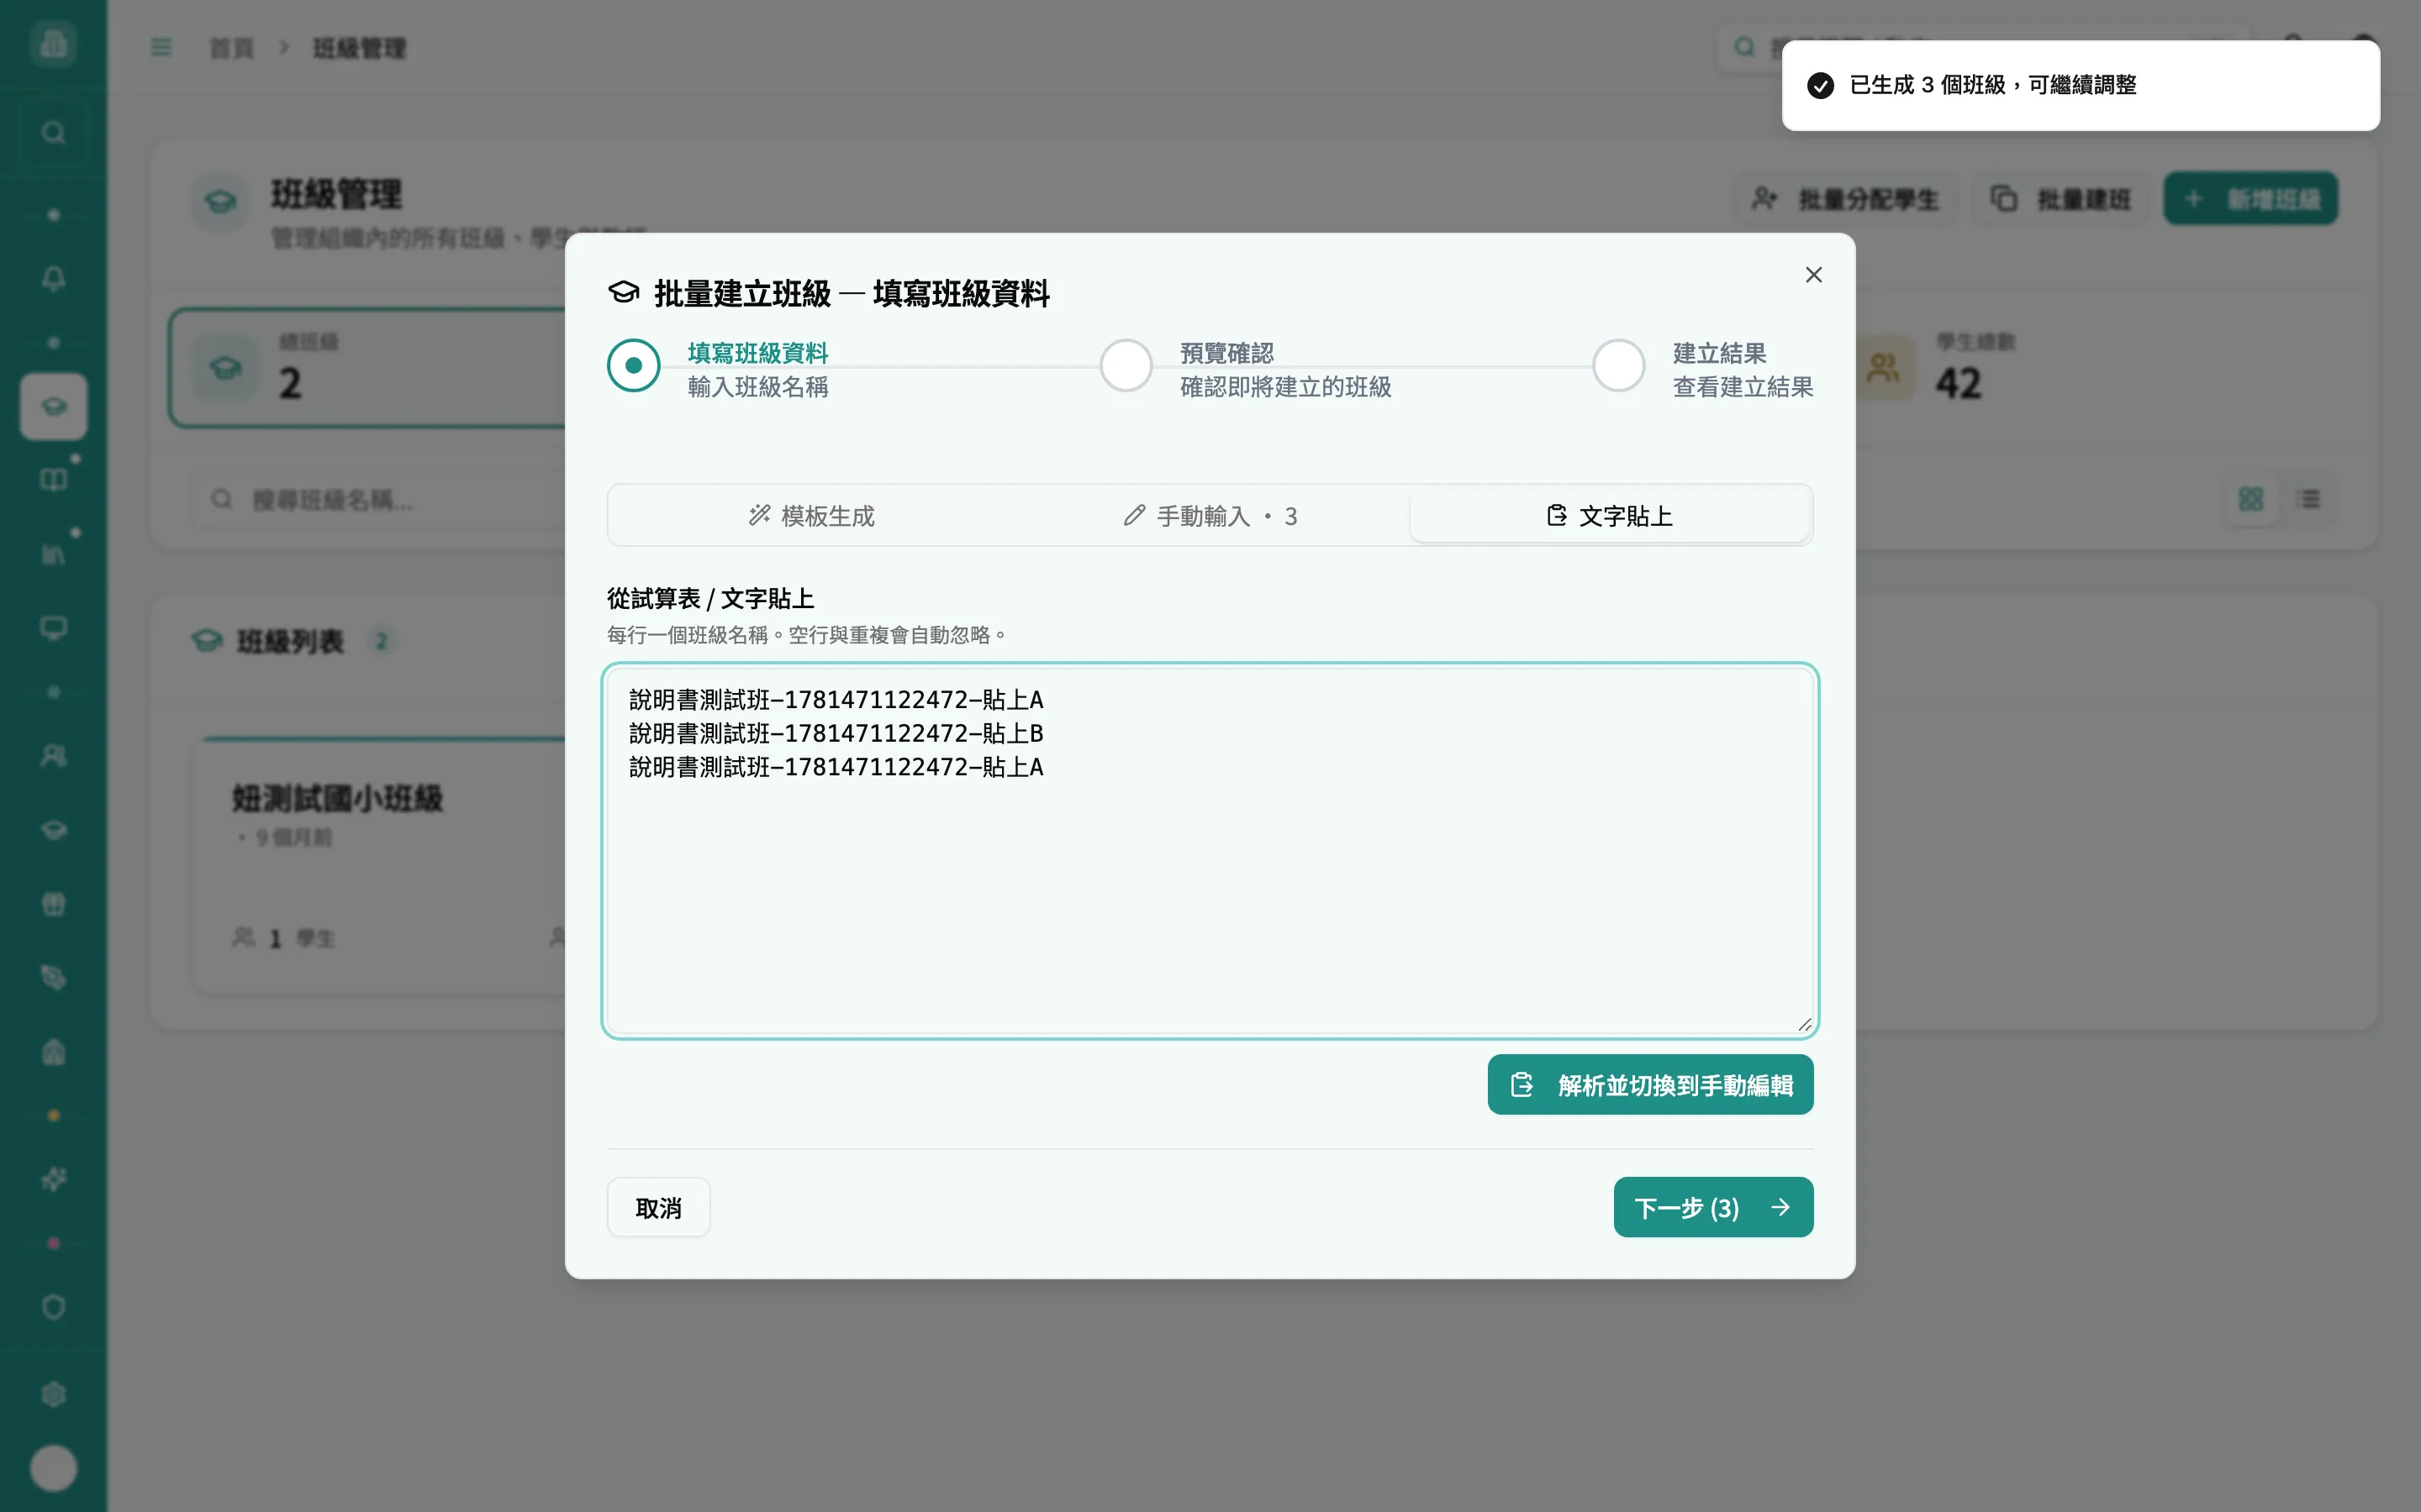Click the graduation cap icon in dialog title
Viewport: 2421px width, 1512px height.
point(623,293)
